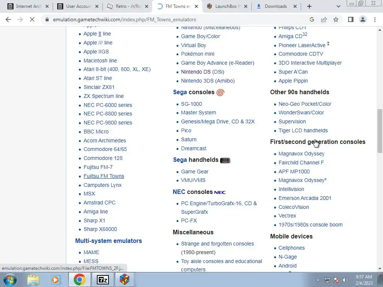Open the Fujitsu FM Towns link
Viewport: 383px width, 287px height.
104,176
